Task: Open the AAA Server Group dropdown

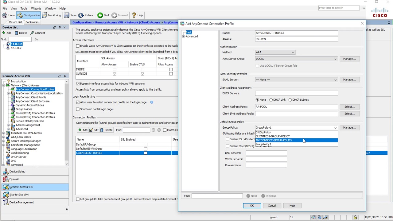Action: (296, 59)
